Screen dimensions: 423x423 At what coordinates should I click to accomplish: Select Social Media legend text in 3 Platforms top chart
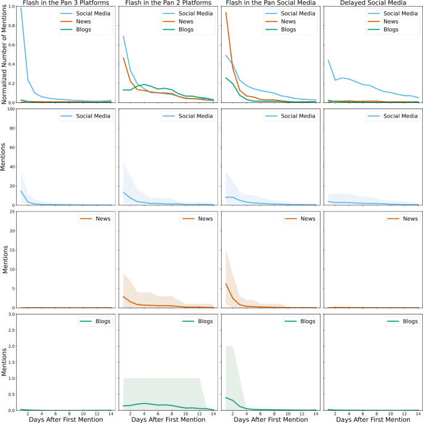click(x=93, y=13)
